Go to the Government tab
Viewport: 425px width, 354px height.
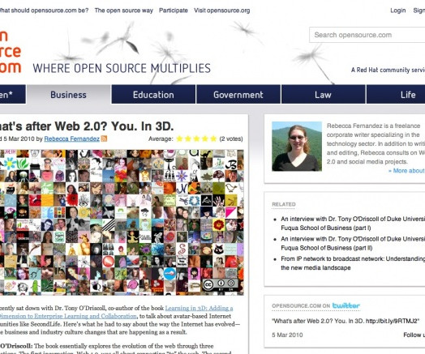click(x=238, y=95)
